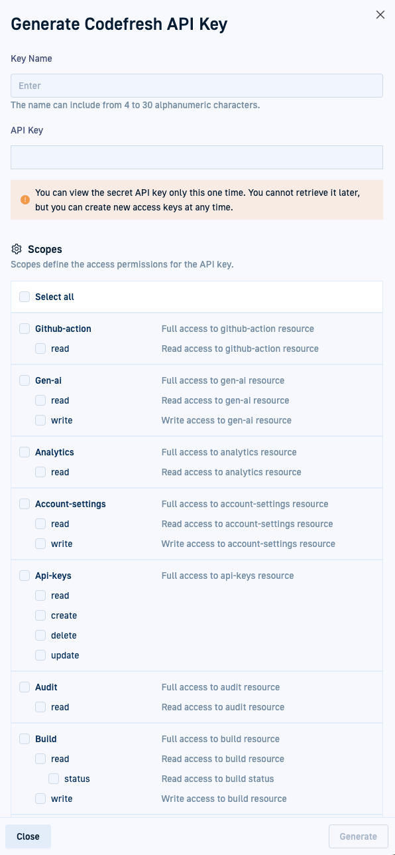Click the Key Name input field
This screenshot has height=855, width=395.
[x=197, y=86]
